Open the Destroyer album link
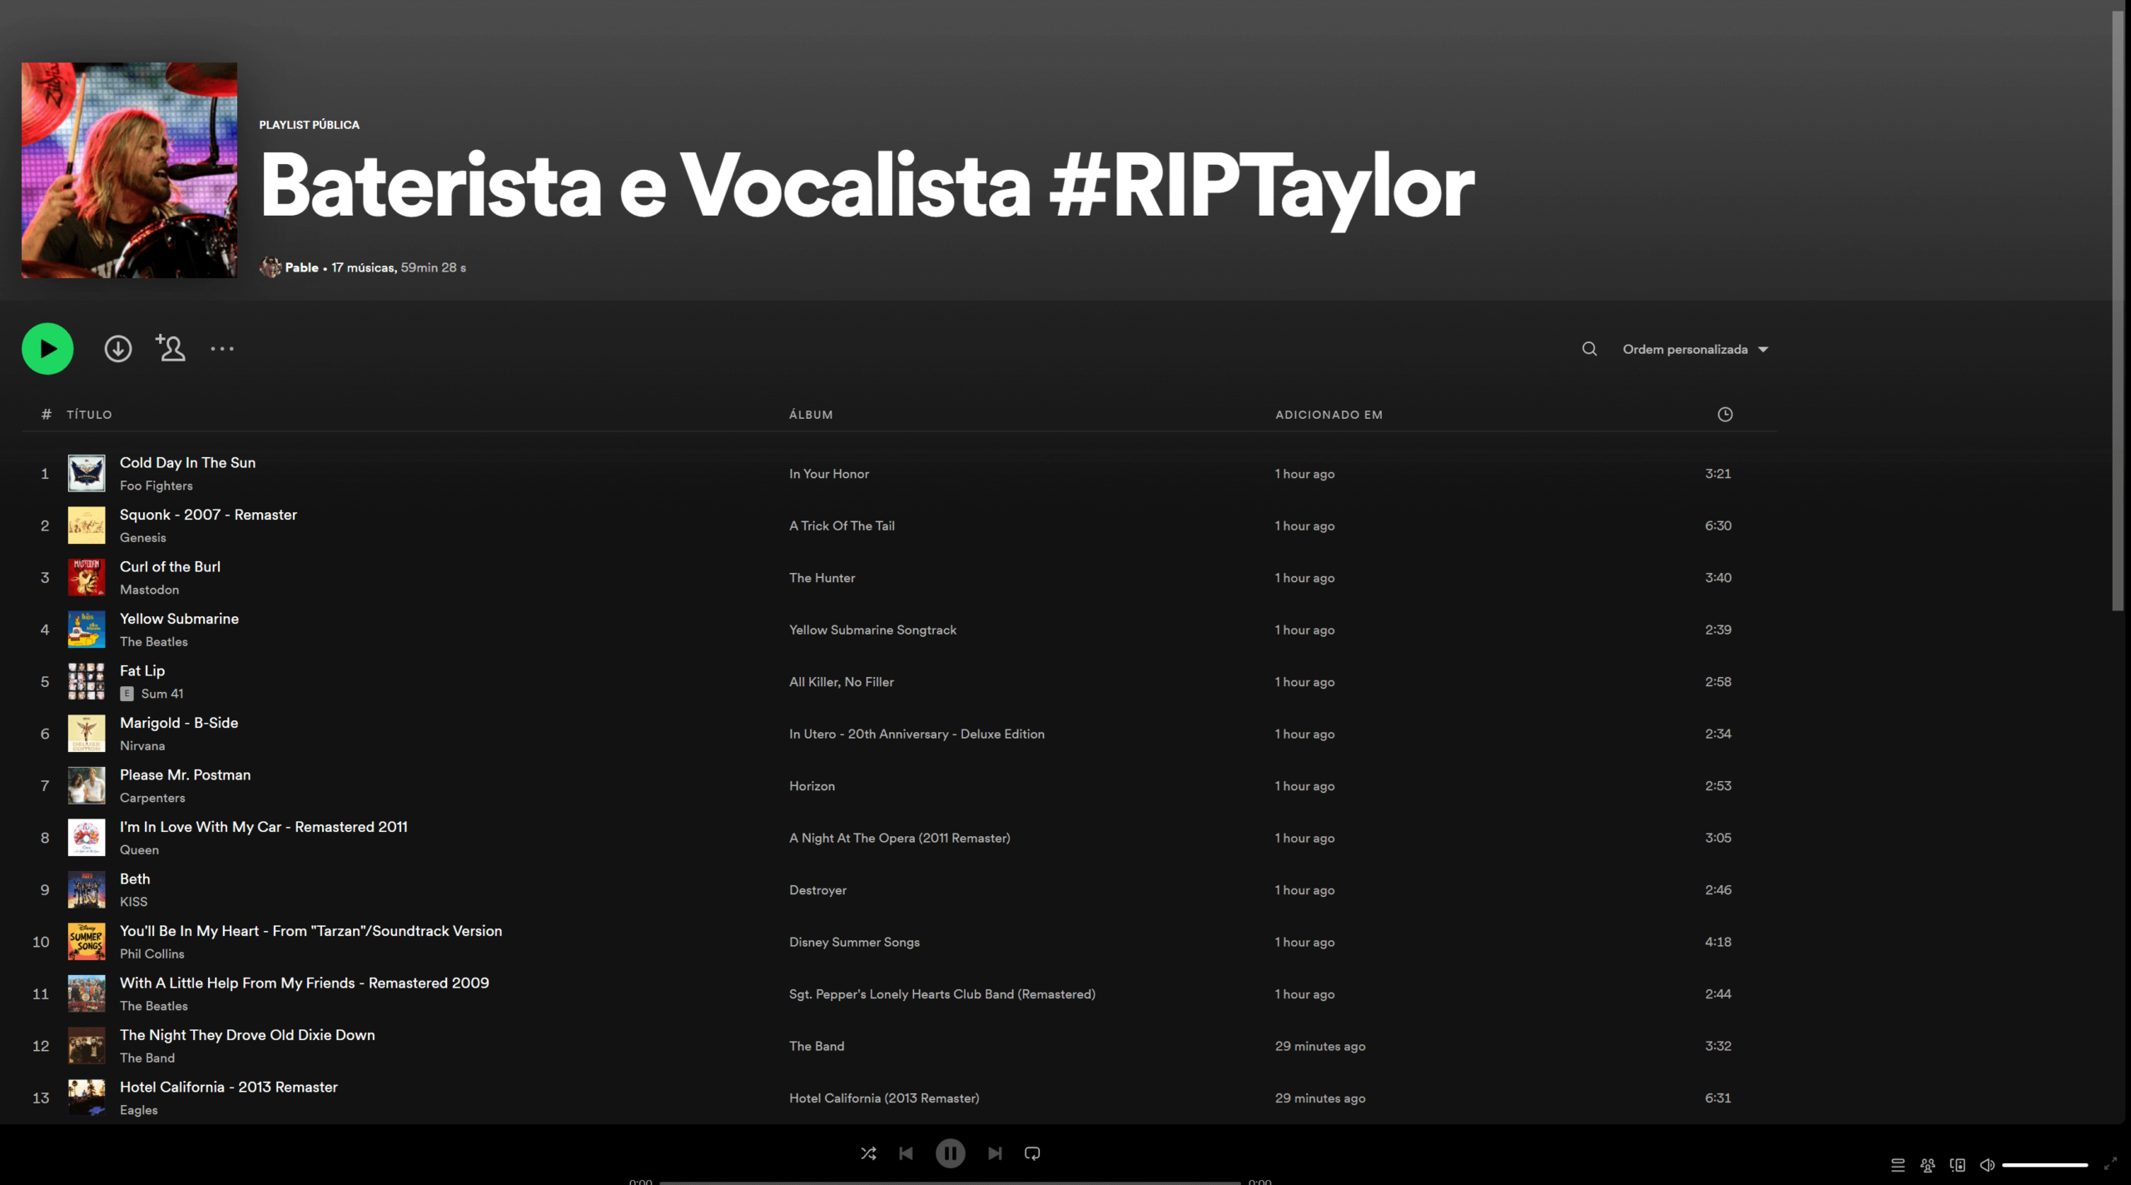The width and height of the screenshot is (2131, 1185). pyautogui.click(x=817, y=890)
